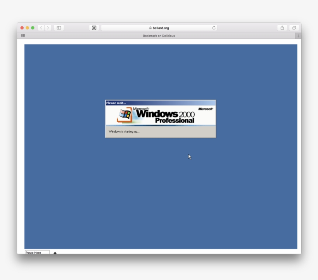Go back using Safari's back arrow

tap(41, 28)
